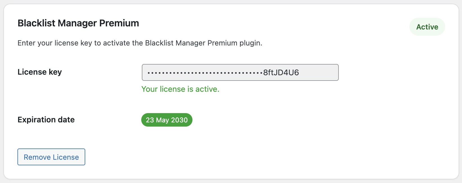The width and height of the screenshot is (462, 183).
Task: Click the word 'active' in the green message
Action: [207, 89]
